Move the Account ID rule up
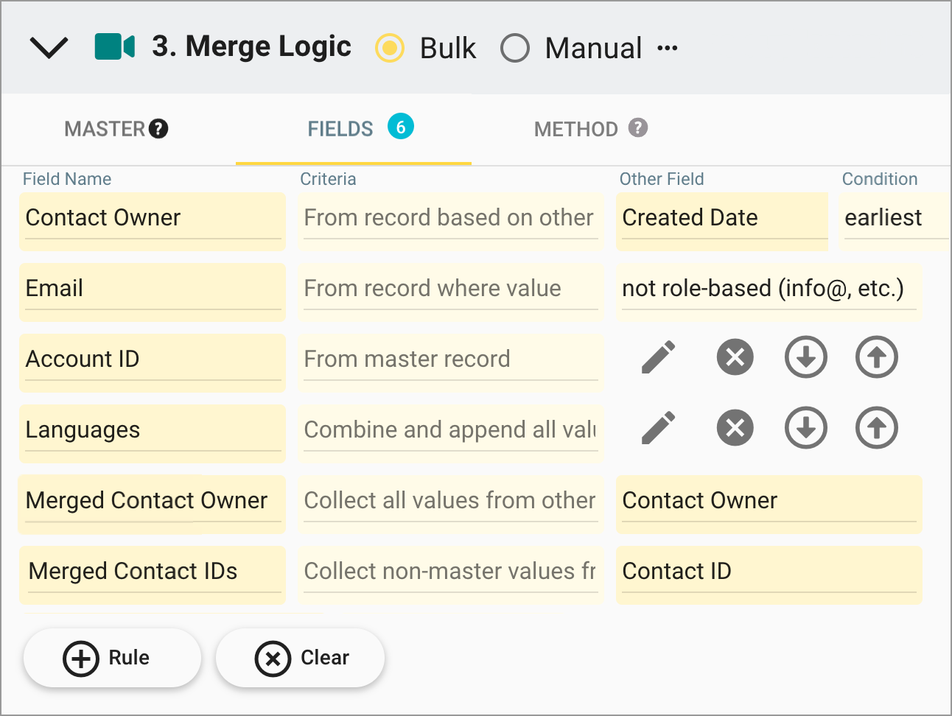This screenshot has width=952, height=716. (876, 357)
